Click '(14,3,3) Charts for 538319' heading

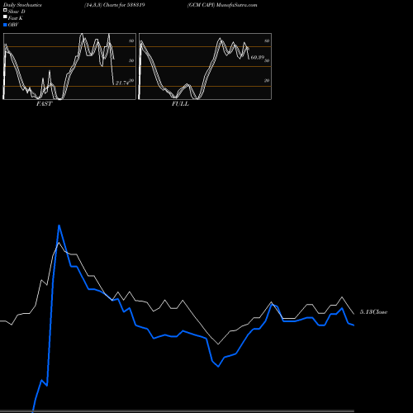(115, 5)
